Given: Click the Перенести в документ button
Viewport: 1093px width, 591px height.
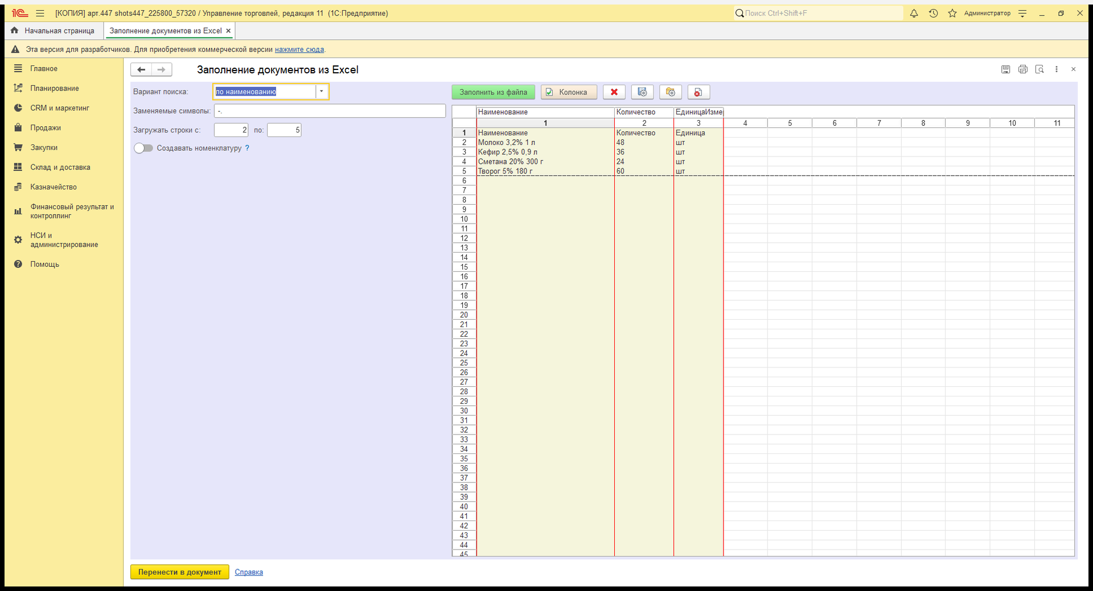Looking at the screenshot, I should pyautogui.click(x=180, y=572).
